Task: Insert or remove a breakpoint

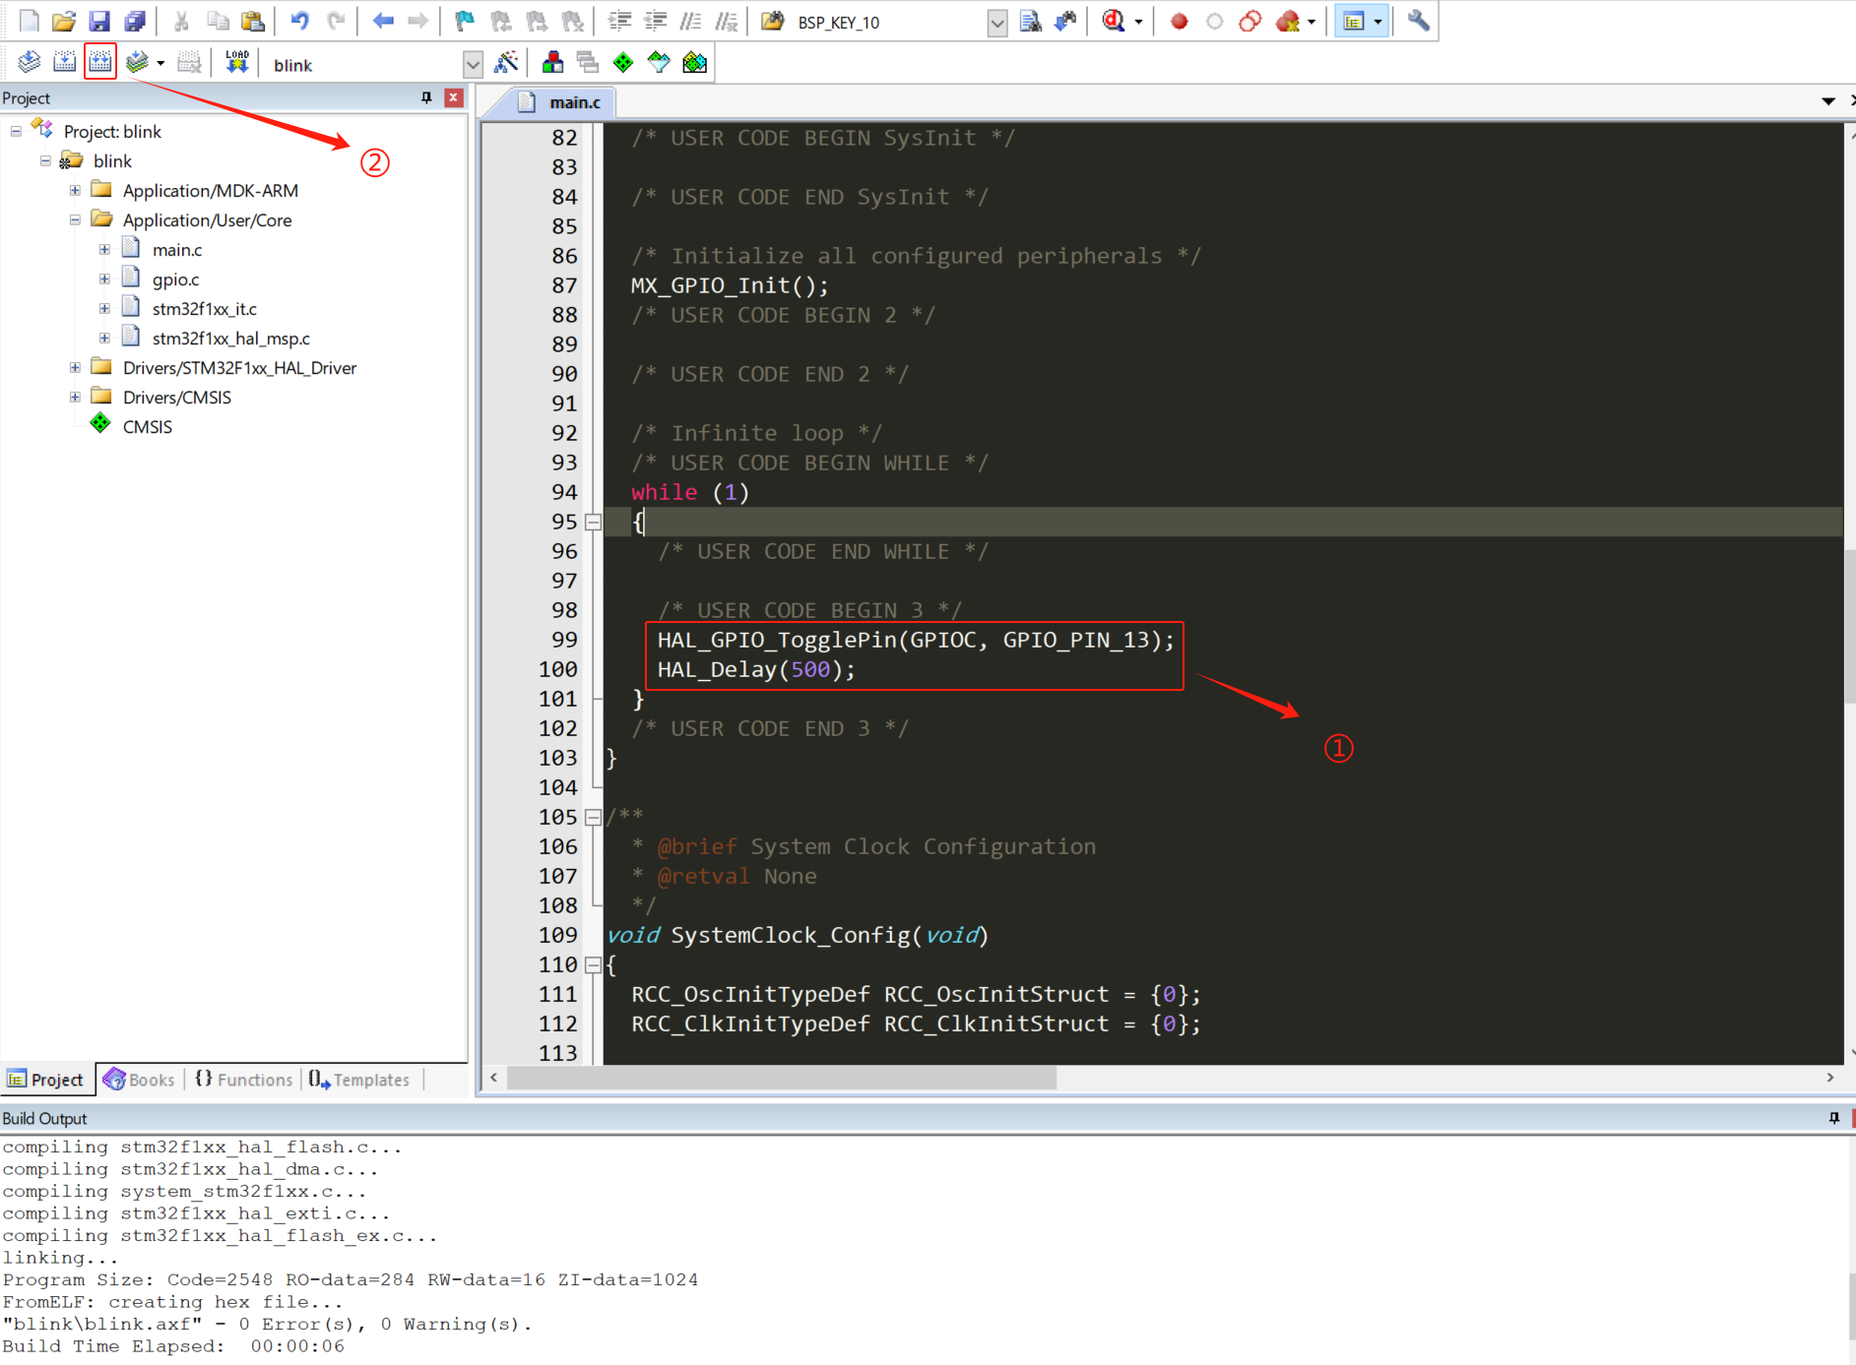Action: point(1179,21)
